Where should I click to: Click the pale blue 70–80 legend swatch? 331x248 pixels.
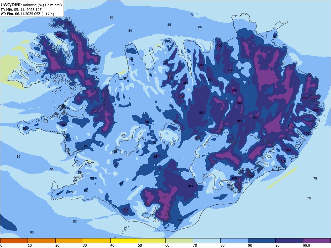coord(207,241)
